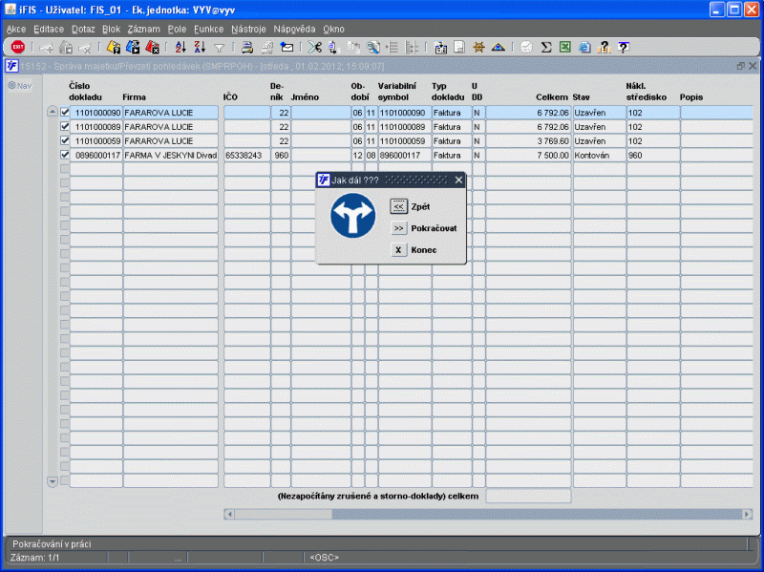Click the Celkem cell 7 500.00
The width and height of the screenshot is (764, 572).
(528, 155)
